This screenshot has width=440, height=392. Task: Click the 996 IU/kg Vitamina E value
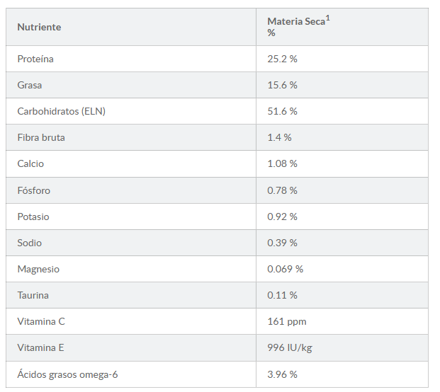pos(290,347)
